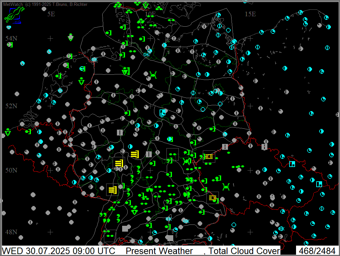
Task: Select the unboxed yellow fog symbol
Action: (x=135, y=154)
